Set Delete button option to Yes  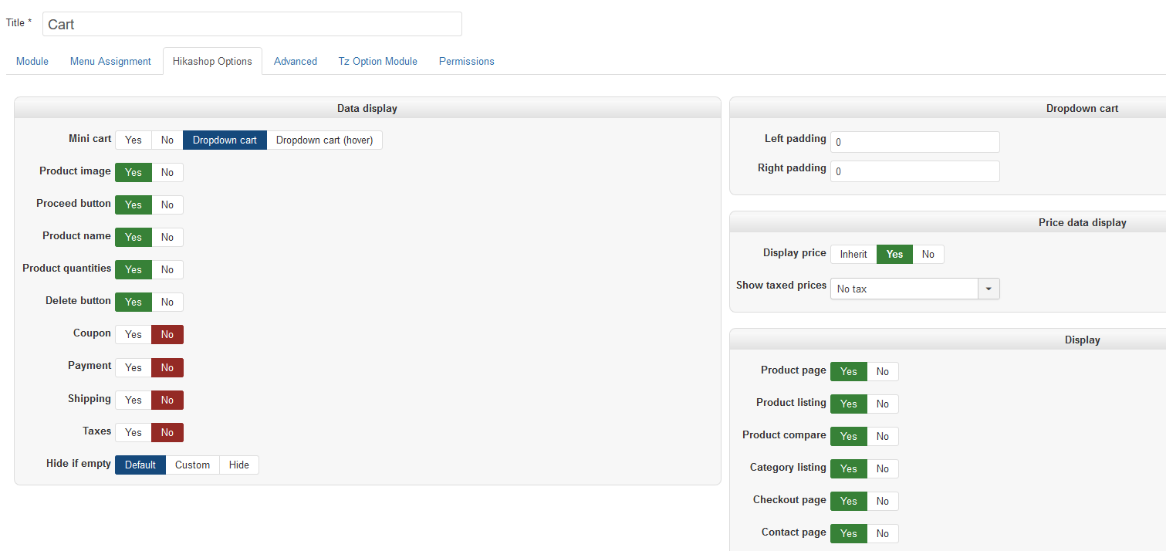(133, 302)
